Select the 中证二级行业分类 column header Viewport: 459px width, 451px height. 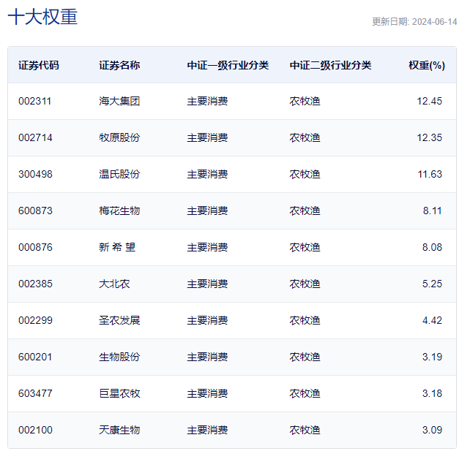330,65
